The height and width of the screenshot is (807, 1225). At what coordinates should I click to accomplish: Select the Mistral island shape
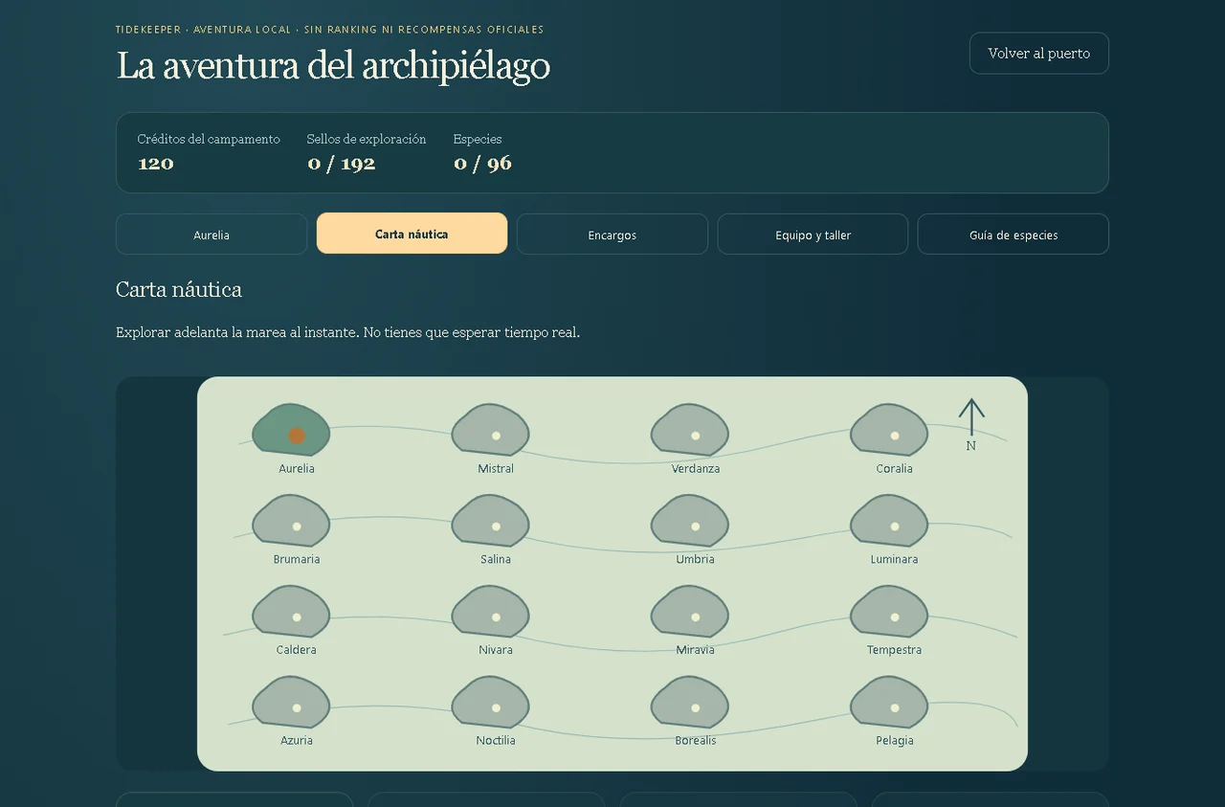coord(490,430)
